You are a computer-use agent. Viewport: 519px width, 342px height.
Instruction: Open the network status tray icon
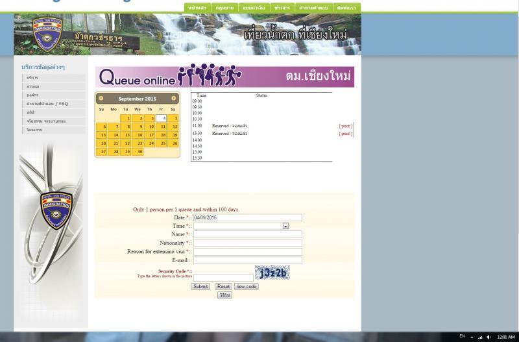tap(481, 337)
